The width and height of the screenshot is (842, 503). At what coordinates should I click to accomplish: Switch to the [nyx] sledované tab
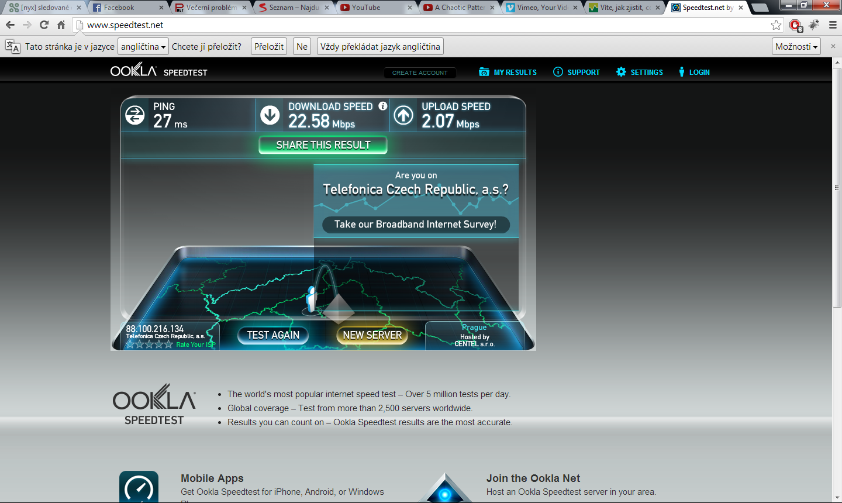click(46, 8)
